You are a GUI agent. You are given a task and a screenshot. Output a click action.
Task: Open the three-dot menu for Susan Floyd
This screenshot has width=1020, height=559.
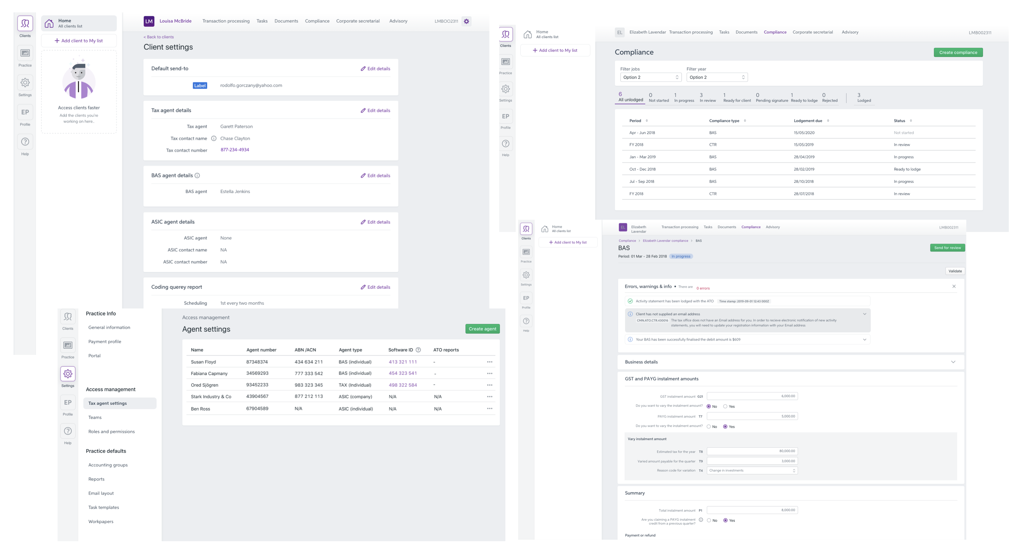[490, 362]
